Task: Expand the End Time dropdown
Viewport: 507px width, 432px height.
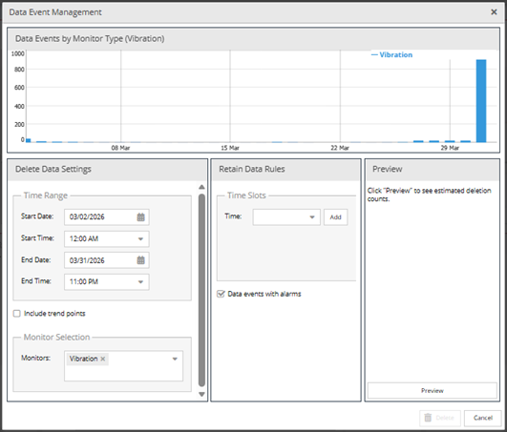Action: point(140,282)
